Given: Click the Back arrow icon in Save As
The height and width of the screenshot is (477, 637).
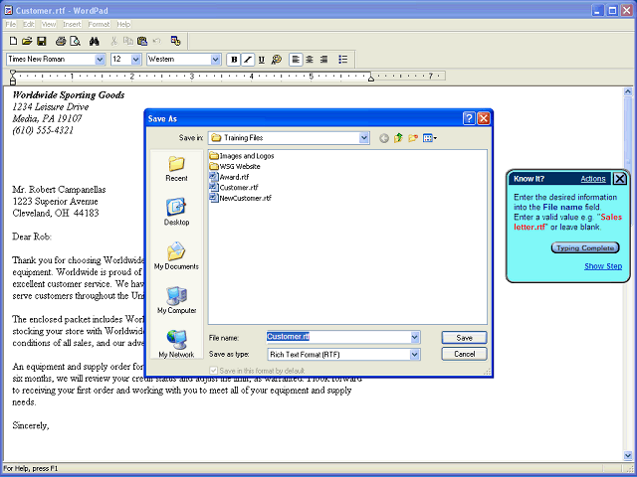Looking at the screenshot, I should click(x=384, y=138).
